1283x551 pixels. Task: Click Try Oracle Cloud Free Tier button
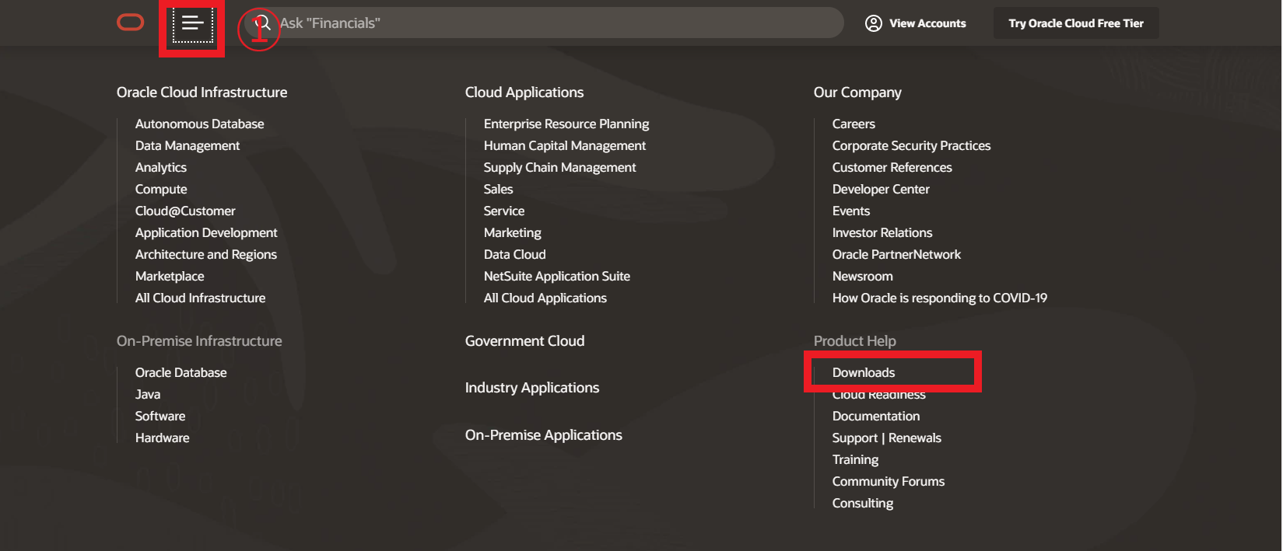[1076, 23]
